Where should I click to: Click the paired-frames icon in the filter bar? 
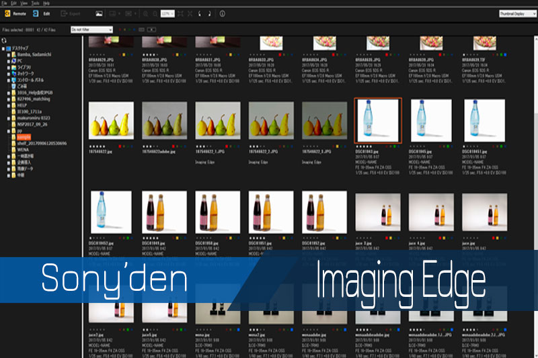click(x=151, y=30)
